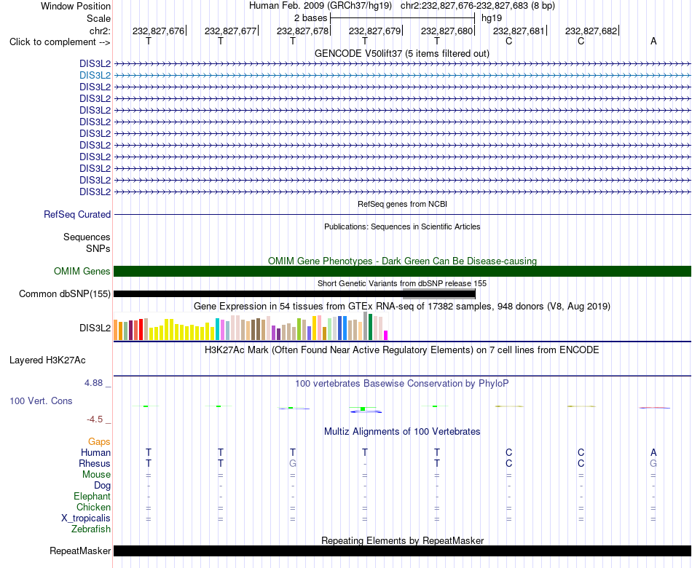Open the GENCODE V50lift37 track title
This screenshot has width=692, height=568.
click(401, 53)
